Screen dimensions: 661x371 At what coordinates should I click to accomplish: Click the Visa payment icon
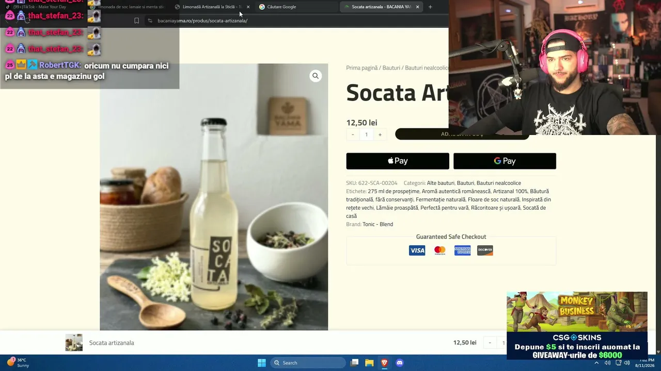417,250
